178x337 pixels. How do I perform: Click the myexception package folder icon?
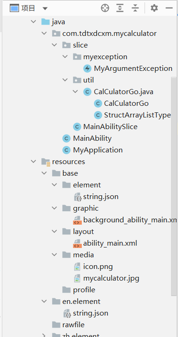click(77, 57)
